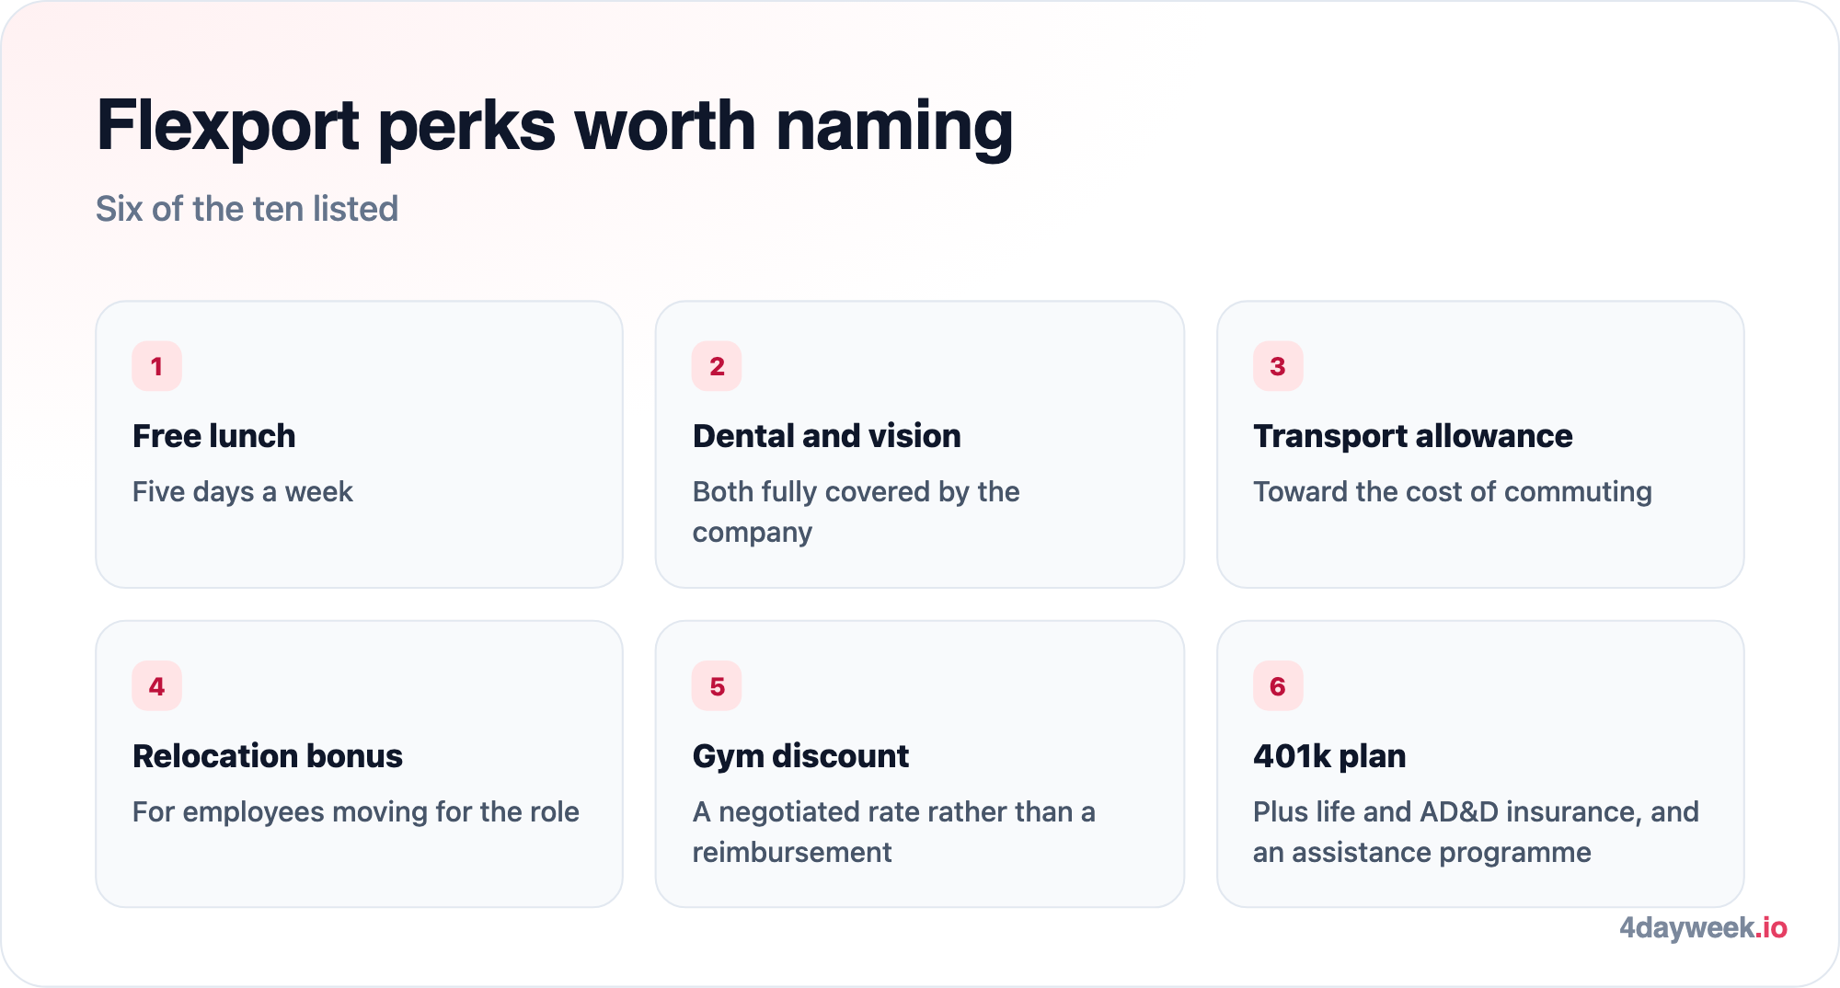This screenshot has height=988, width=1840.
Task: Select the Dental and vision heading
Action: (x=827, y=436)
